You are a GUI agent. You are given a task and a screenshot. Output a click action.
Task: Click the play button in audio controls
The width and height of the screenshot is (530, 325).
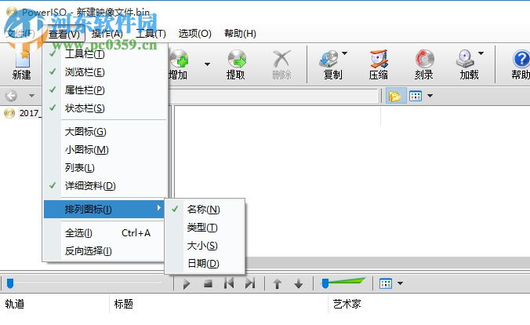(x=187, y=283)
